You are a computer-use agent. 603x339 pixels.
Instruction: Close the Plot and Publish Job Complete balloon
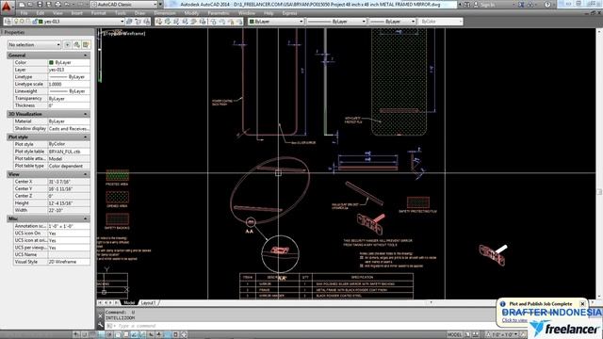point(582,303)
